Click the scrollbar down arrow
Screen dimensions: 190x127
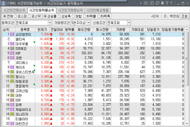187,124
